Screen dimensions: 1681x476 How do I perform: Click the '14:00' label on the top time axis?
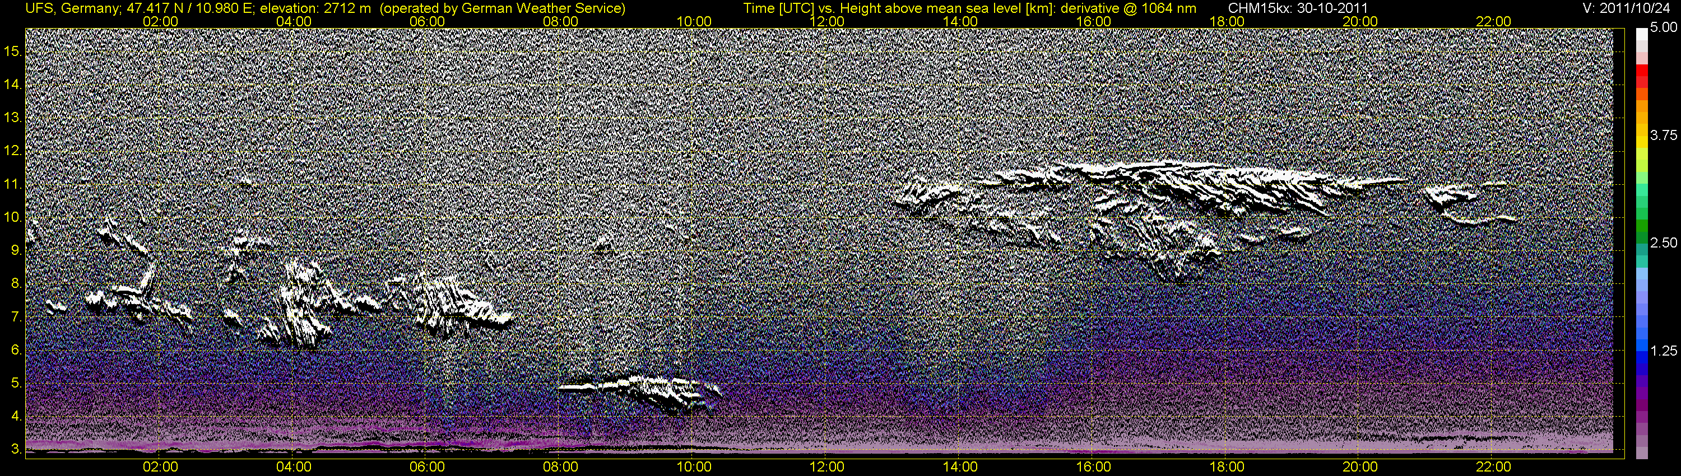point(960,21)
